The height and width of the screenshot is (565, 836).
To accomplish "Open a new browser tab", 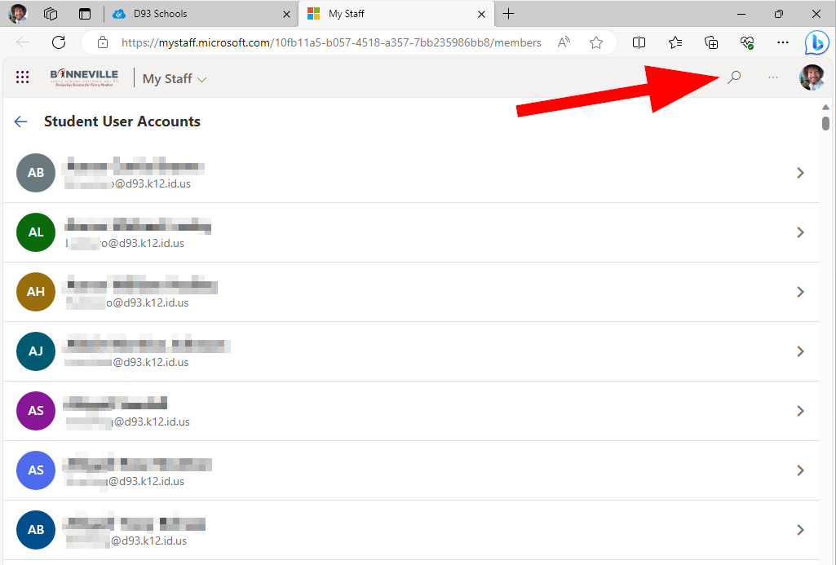I will pos(508,14).
